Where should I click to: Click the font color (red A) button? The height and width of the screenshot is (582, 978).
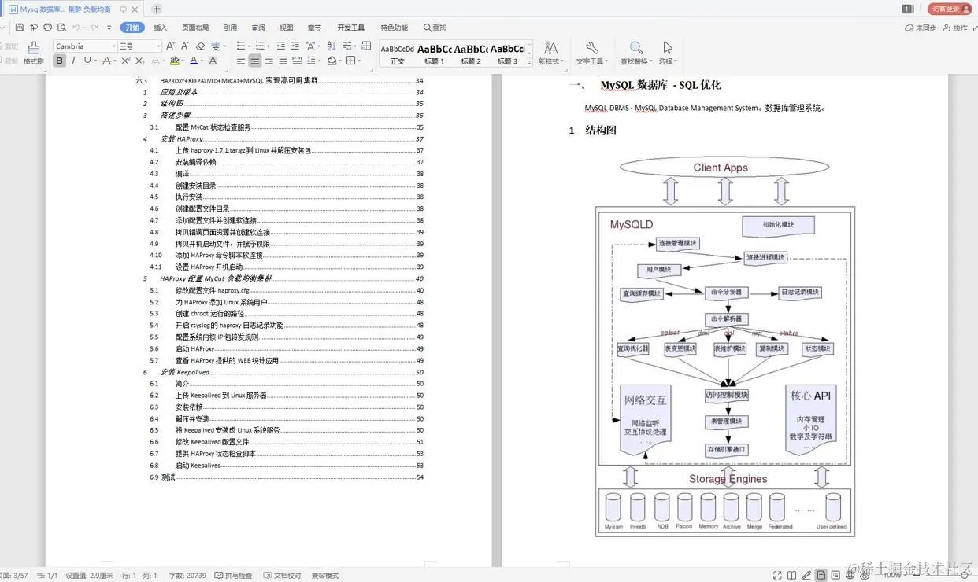[x=194, y=61]
